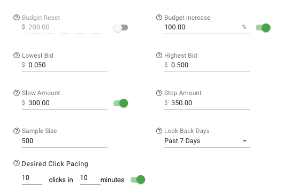Click the Sample Size question mark icon
The width and height of the screenshot is (291, 196).
[x=17, y=131]
